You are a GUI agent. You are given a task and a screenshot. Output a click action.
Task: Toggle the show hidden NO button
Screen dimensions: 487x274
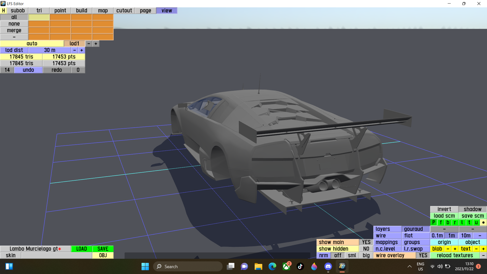366,249
